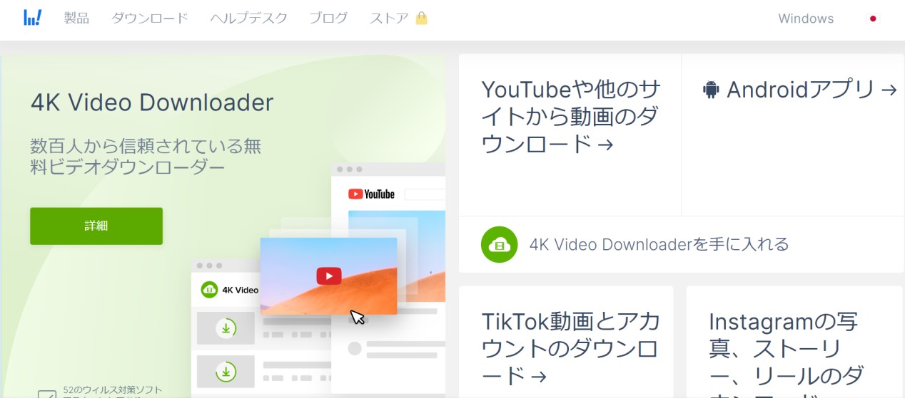Click the 4K Download logo icon
The height and width of the screenshot is (398, 905).
pos(33,18)
